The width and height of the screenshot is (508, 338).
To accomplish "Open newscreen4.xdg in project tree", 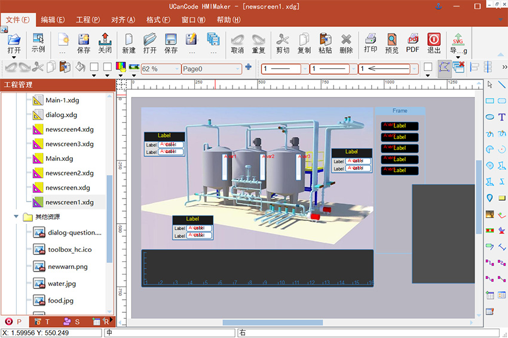I will (69, 129).
